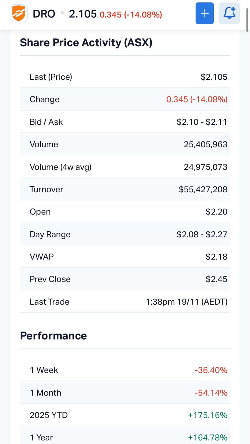The height and width of the screenshot is (444, 250).
Task: Select the 2025 YTD percentage value
Action: [x=208, y=415]
